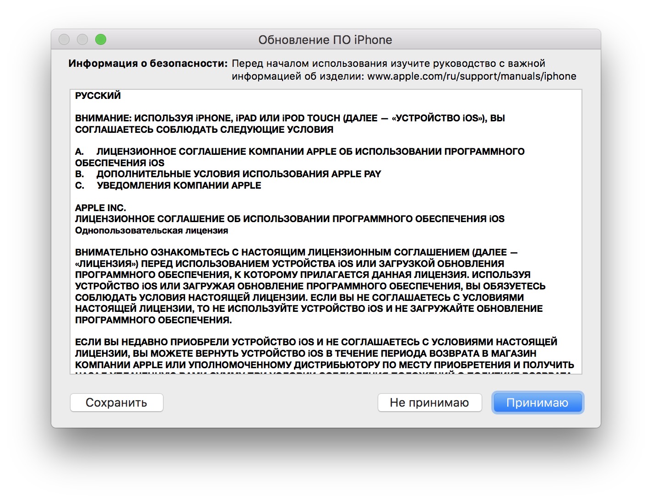Click the paragraph starting ВНИМАТЕЛЬНО ОЗНАКОМЬТЕСЬ
Image resolution: width=652 pixels, height=501 pixels.
[309, 286]
